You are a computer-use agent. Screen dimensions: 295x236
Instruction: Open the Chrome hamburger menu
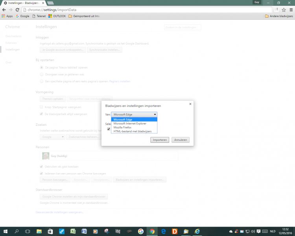[x=291, y=10]
